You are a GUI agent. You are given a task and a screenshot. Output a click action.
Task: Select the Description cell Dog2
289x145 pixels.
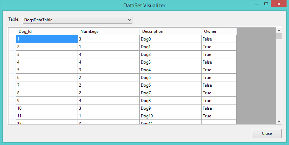coord(170,55)
